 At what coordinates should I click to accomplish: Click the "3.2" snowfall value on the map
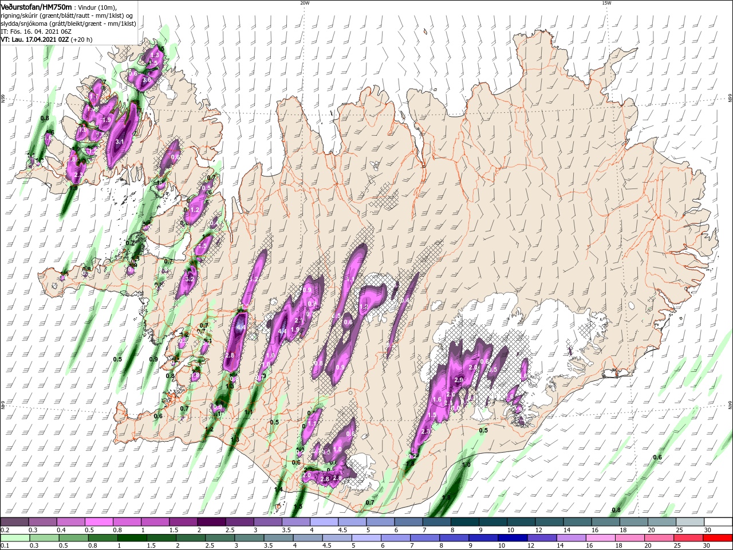(x=191, y=279)
